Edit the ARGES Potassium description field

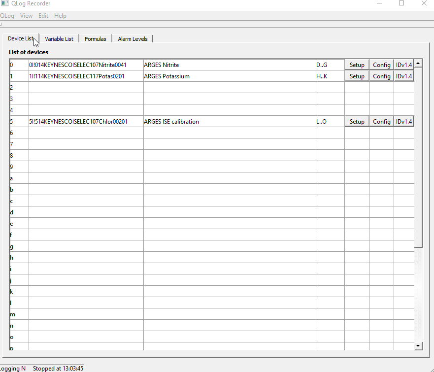tap(229, 76)
